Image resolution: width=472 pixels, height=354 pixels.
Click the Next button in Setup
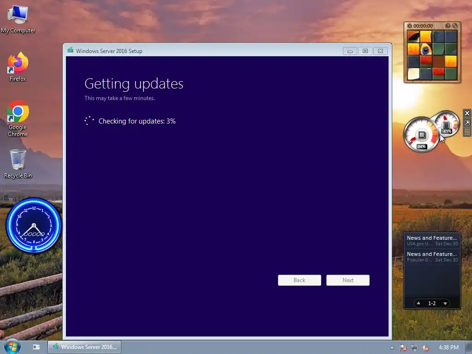348,280
